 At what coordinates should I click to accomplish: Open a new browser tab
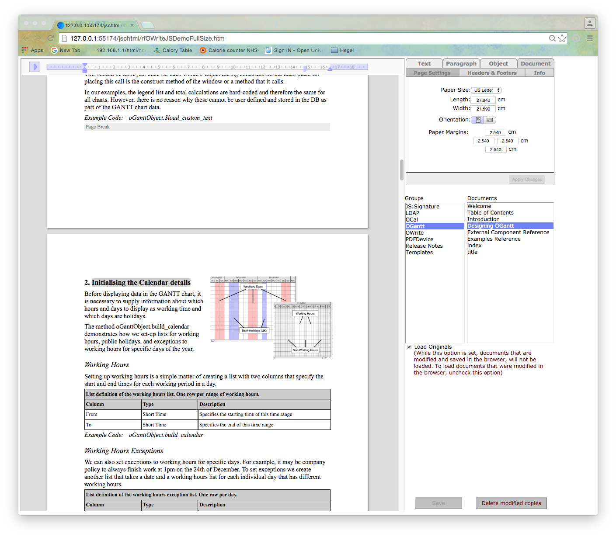coord(148,25)
